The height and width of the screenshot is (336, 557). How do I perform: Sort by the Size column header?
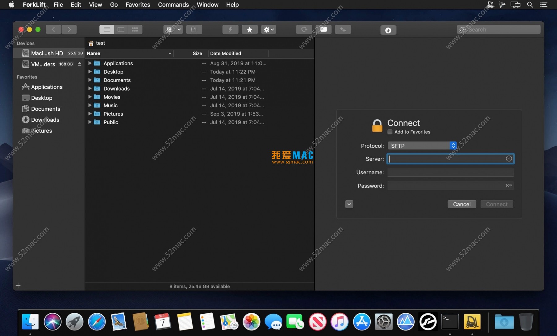(191, 53)
